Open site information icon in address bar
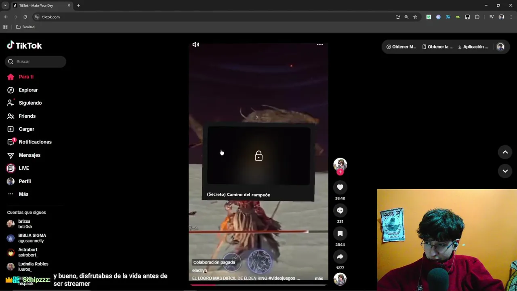 [x=37, y=17]
